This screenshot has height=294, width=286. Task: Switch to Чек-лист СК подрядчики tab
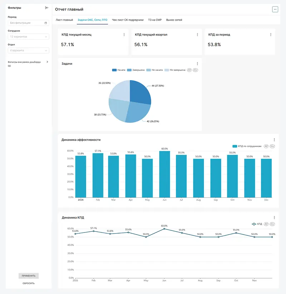pos(128,20)
